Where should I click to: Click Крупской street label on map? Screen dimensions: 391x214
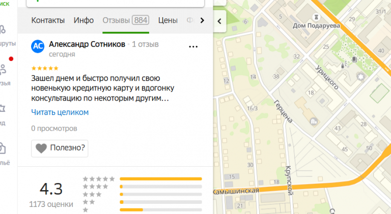(x=289, y=180)
